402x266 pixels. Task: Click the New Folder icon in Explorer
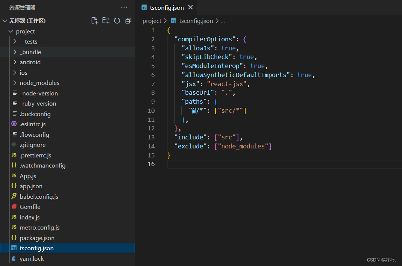[106, 21]
